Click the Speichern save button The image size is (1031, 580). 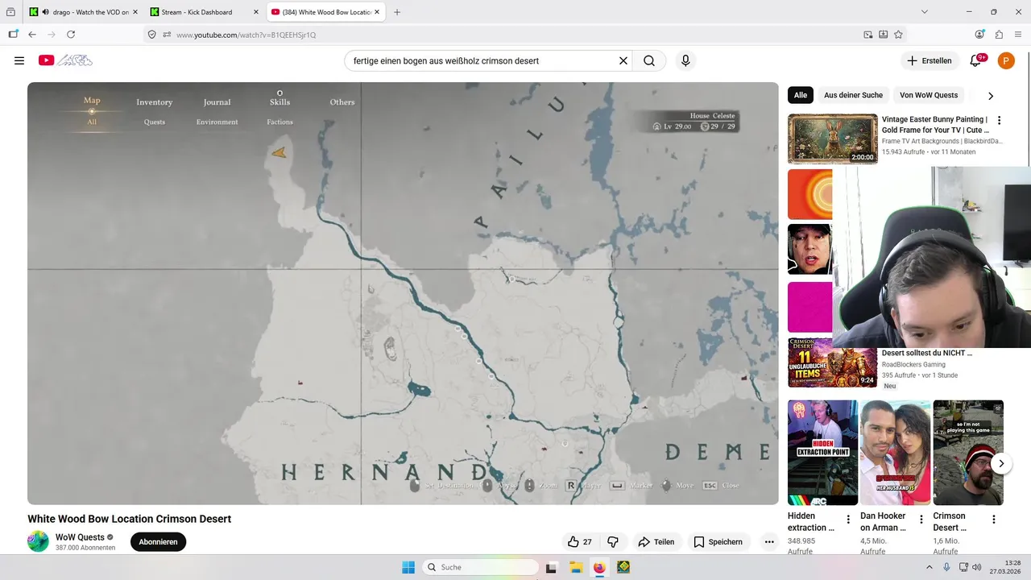pos(718,542)
